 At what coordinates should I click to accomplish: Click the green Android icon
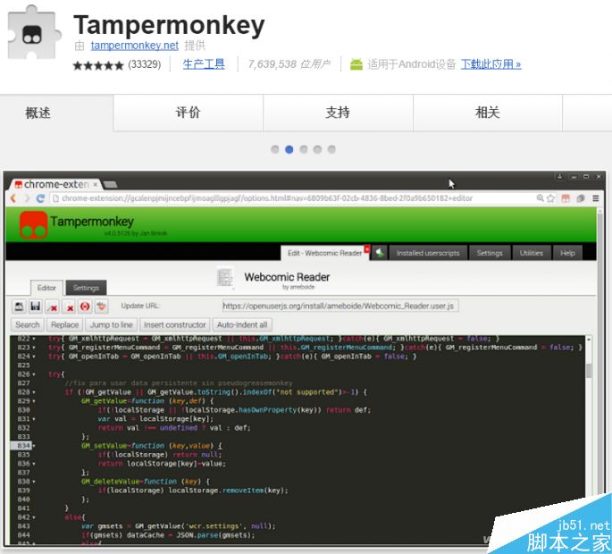356,64
